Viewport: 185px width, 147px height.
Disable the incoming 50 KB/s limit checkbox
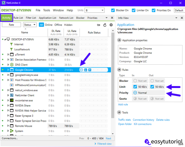point(135,87)
